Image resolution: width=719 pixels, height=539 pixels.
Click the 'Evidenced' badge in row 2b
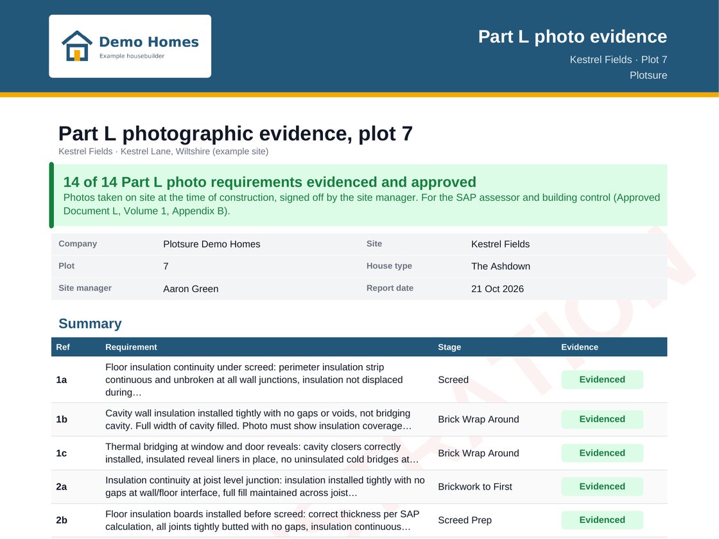point(602,520)
